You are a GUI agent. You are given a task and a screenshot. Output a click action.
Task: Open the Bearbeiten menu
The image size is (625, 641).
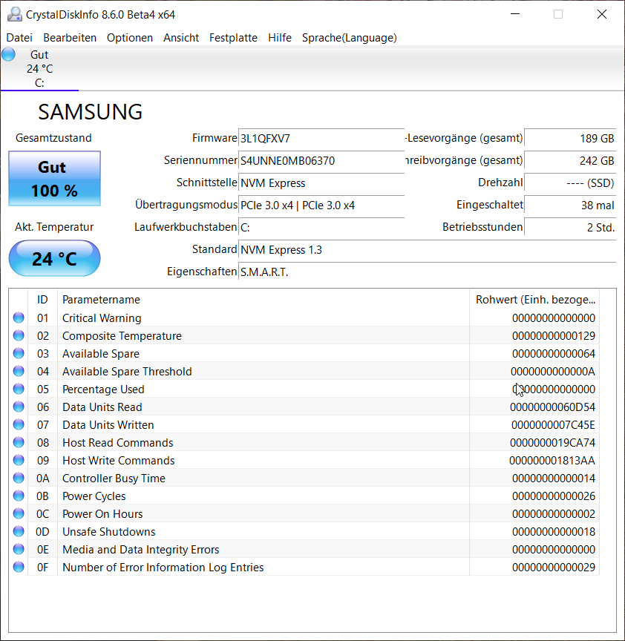pos(70,38)
